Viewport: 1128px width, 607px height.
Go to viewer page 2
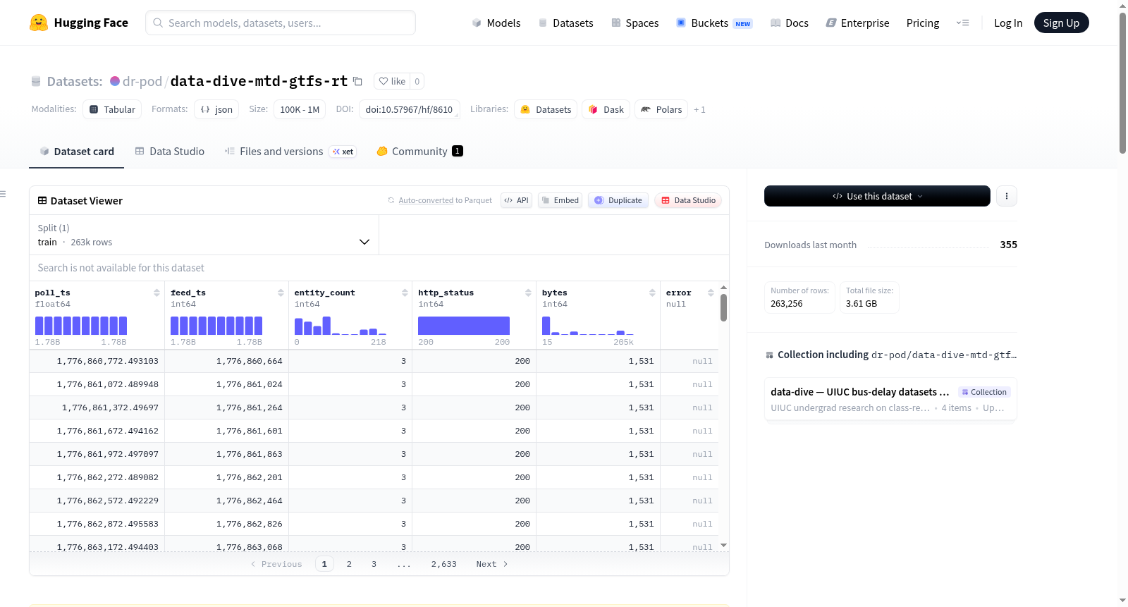pyautogui.click(x=349, y=564)
